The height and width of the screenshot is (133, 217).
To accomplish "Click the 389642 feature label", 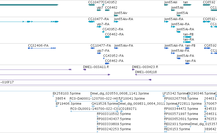I will pos(210,129).
